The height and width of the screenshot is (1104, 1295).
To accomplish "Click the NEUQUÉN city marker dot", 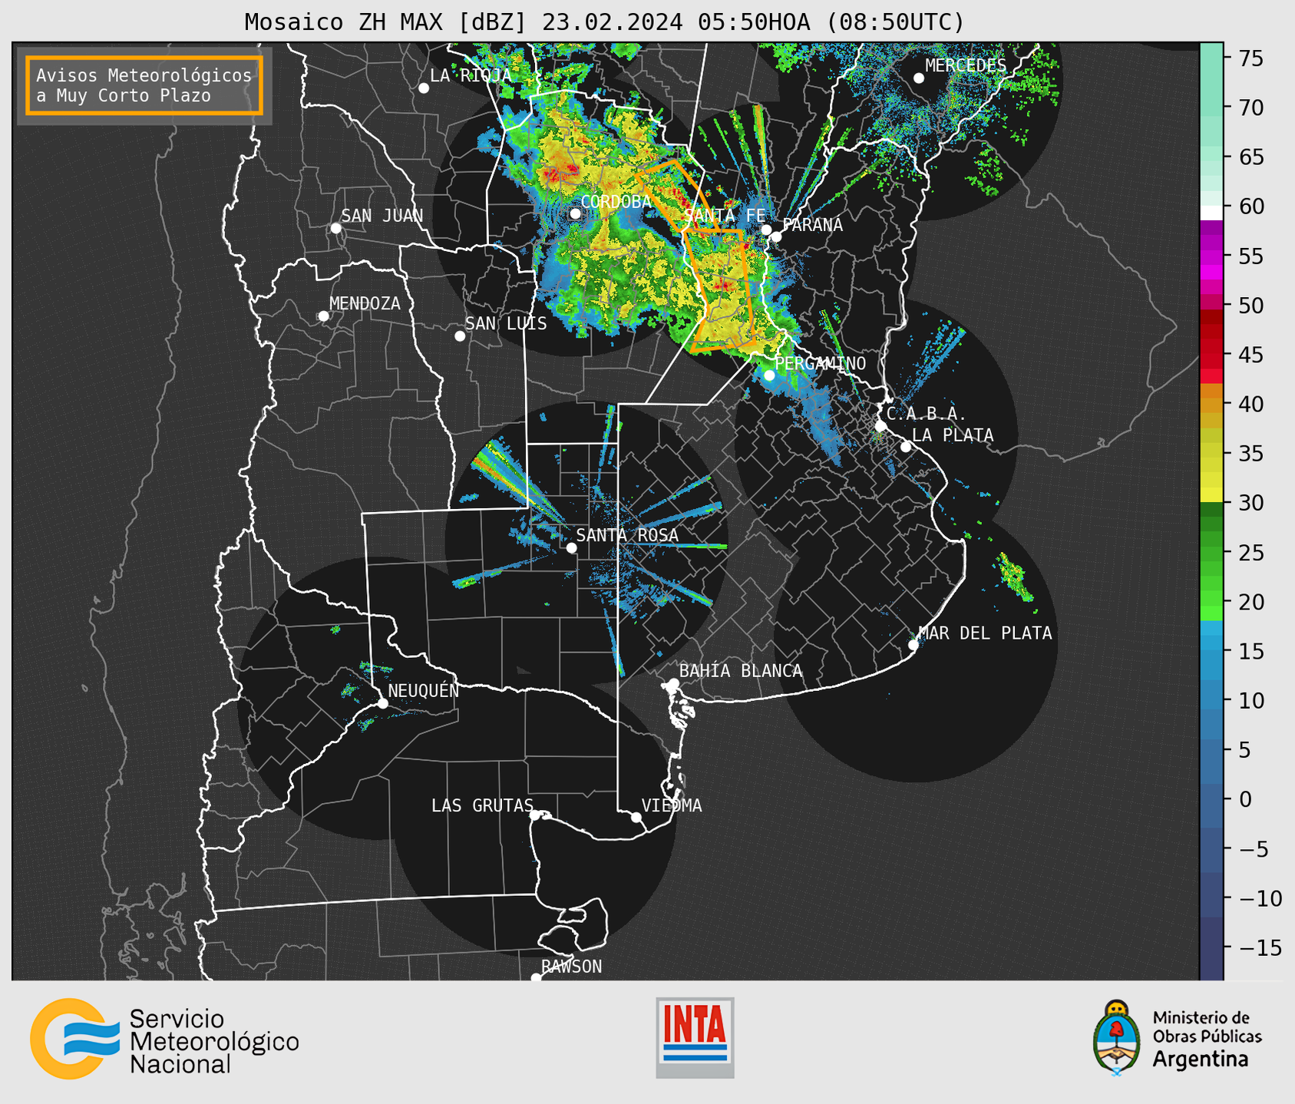I will [x=382, y=703].
